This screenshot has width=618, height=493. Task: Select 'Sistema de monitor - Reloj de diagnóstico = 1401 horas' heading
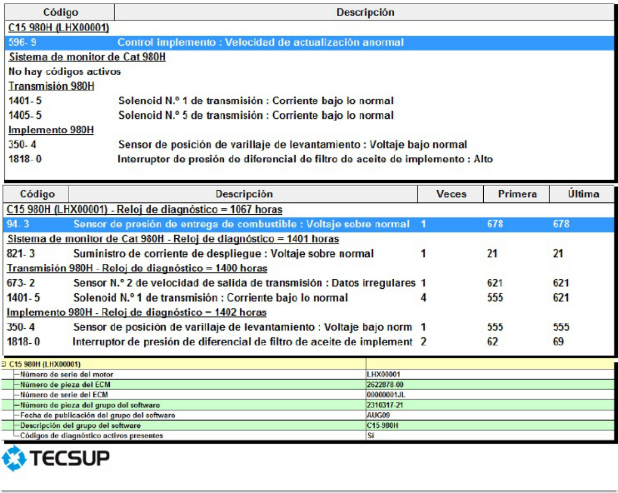173,239
